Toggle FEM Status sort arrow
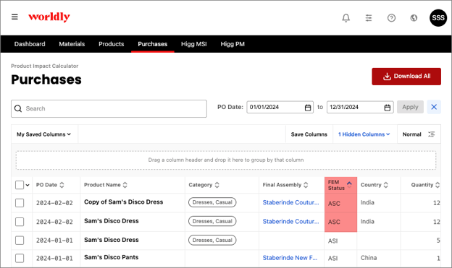The image size is (452, 268). click(349, 184)
